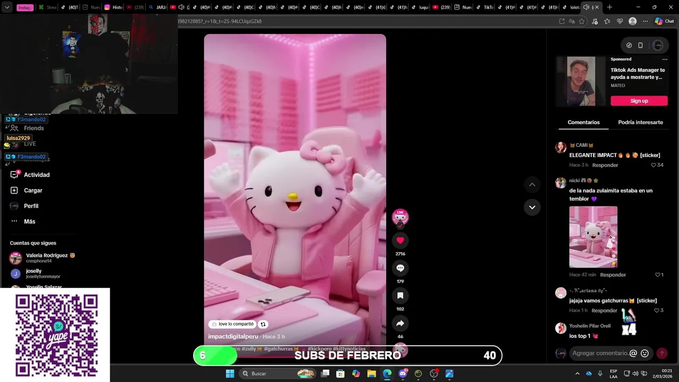
Task: Insert a mention with the @ icon
Action: coord(633,353)
